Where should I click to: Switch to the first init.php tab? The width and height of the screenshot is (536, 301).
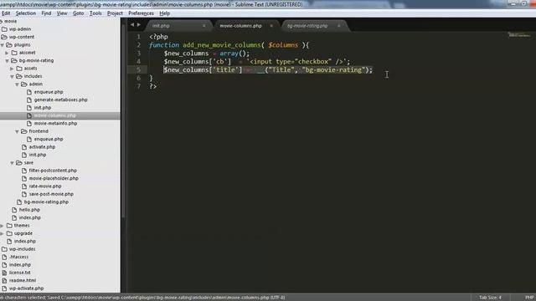pos(178,26)
